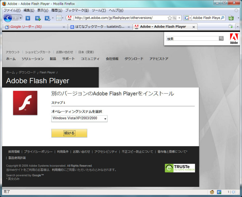Click the Adobe site search magnifier button

pos(221,38)
